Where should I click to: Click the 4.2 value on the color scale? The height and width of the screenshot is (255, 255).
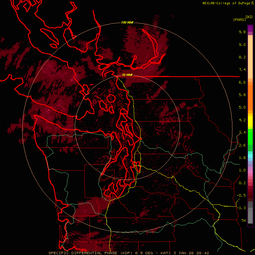[x=242, y=120]
